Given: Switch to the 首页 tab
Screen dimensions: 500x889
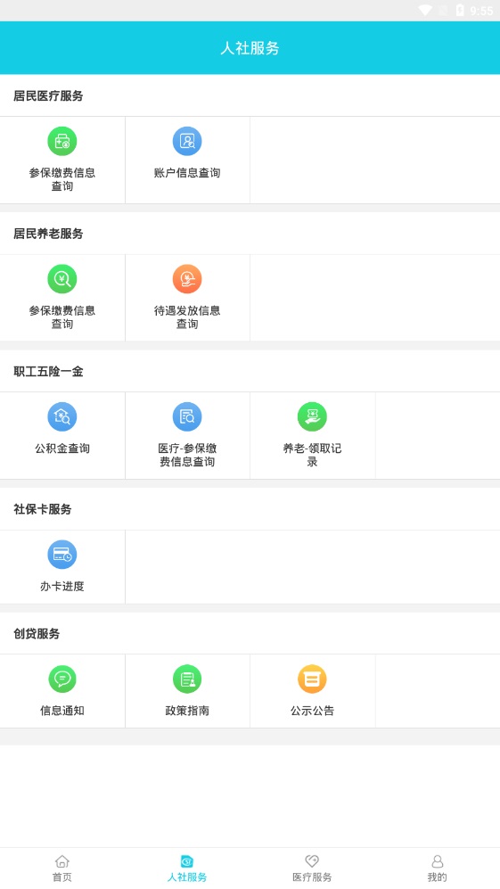Looking at the screenshot, I should pos(62,868).
